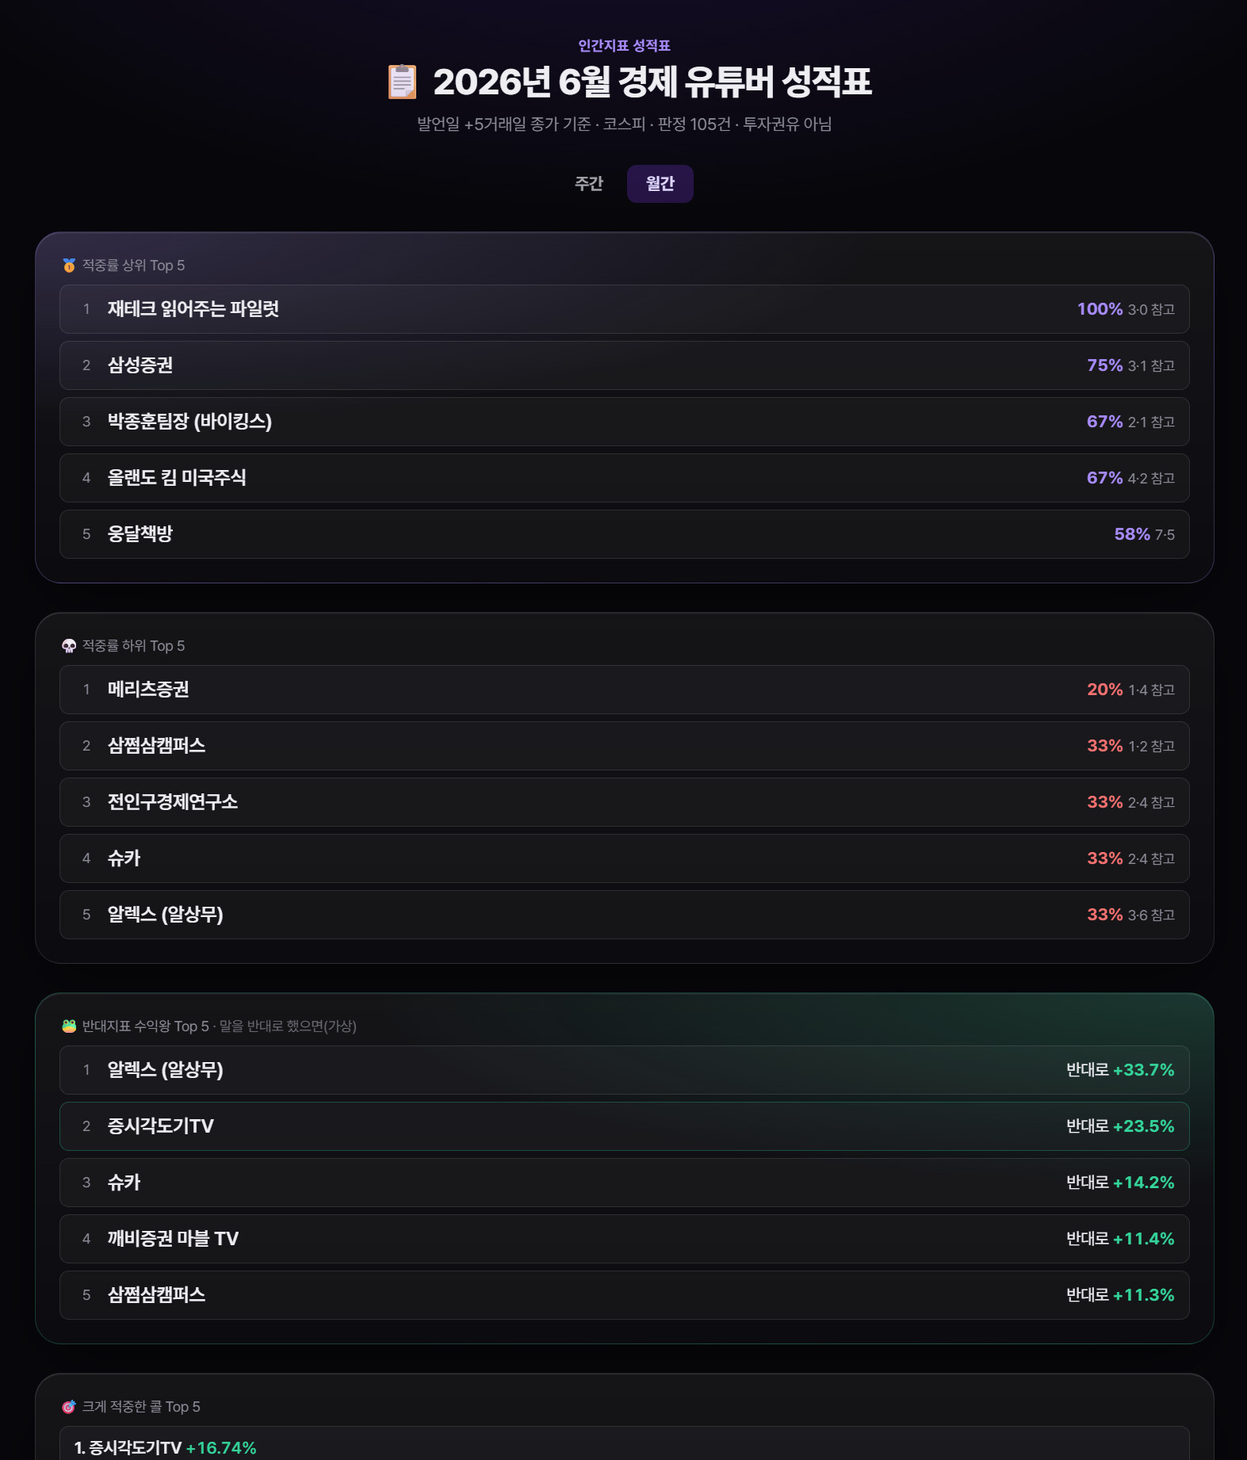
Task: Open the 삼성증권 ranking entry
Action: [x=625, y=365]
